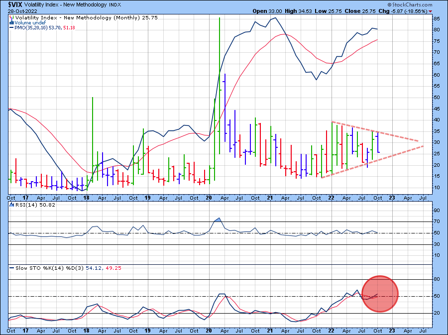Click the tall green VIX spike bar of 2020
The width and height of the screenshot is (448, 335).
coord(219,75)
